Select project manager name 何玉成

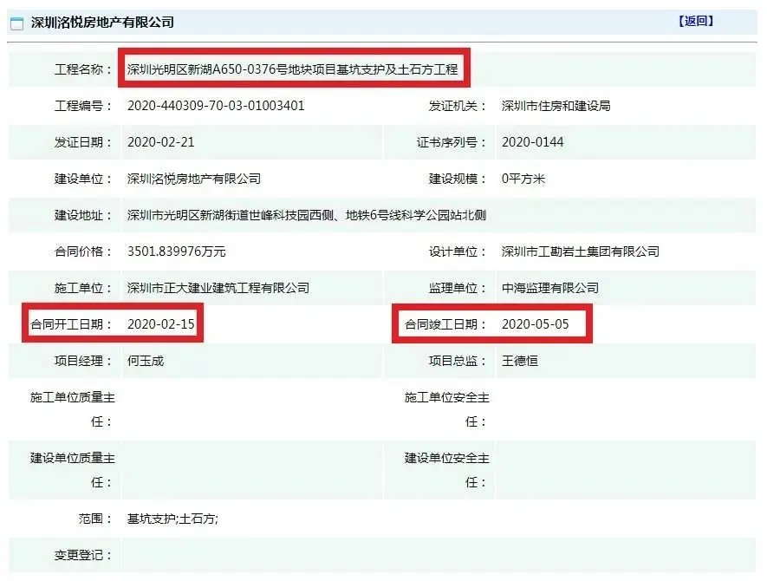tap(146, 361)
